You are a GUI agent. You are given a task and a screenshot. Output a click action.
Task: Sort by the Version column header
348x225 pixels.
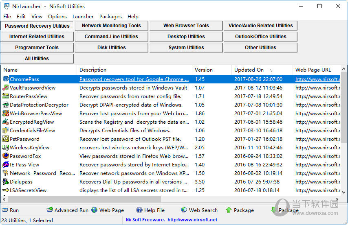[x=212, y=70]
